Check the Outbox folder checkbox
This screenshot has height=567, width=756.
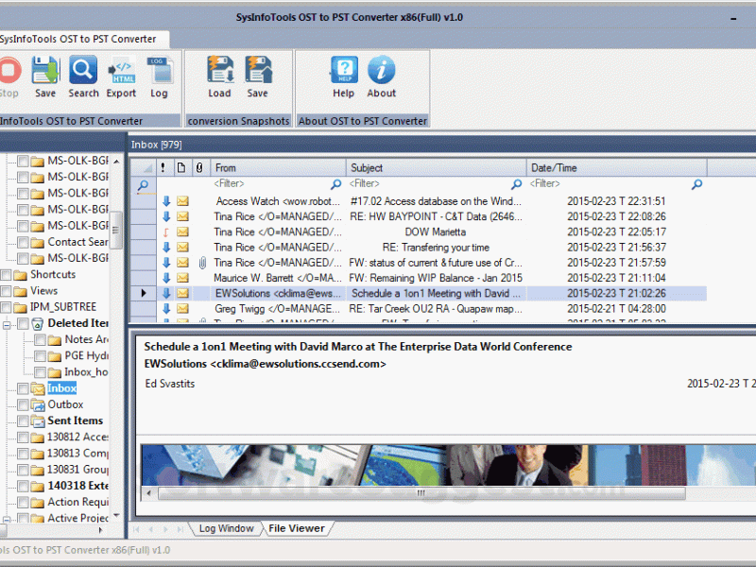(23, 405)
